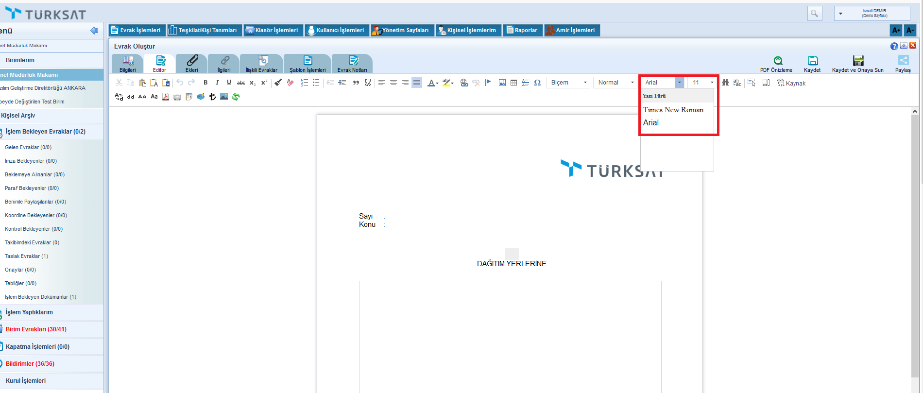This screenshot has width=923, height=393.
Task: Click the Kaydet save icon
Action: (813, 61)
